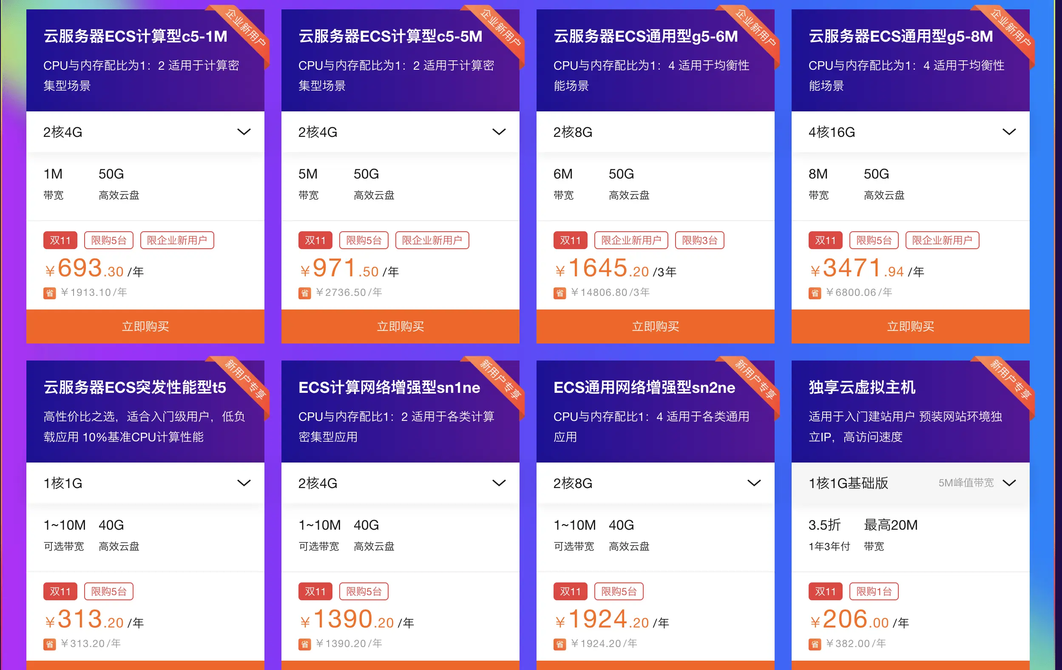Click the 限购1台 tag on 独享云虚拟主机 card
This screenshot has height=670, width=1062.
click(x=874, y=591)
